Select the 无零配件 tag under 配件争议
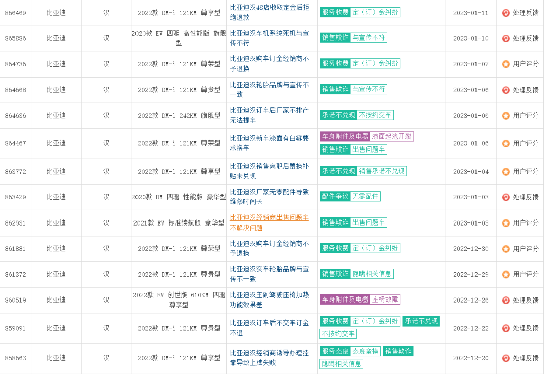The width and height of the screenshot is (544, 374). coord(366,197)
